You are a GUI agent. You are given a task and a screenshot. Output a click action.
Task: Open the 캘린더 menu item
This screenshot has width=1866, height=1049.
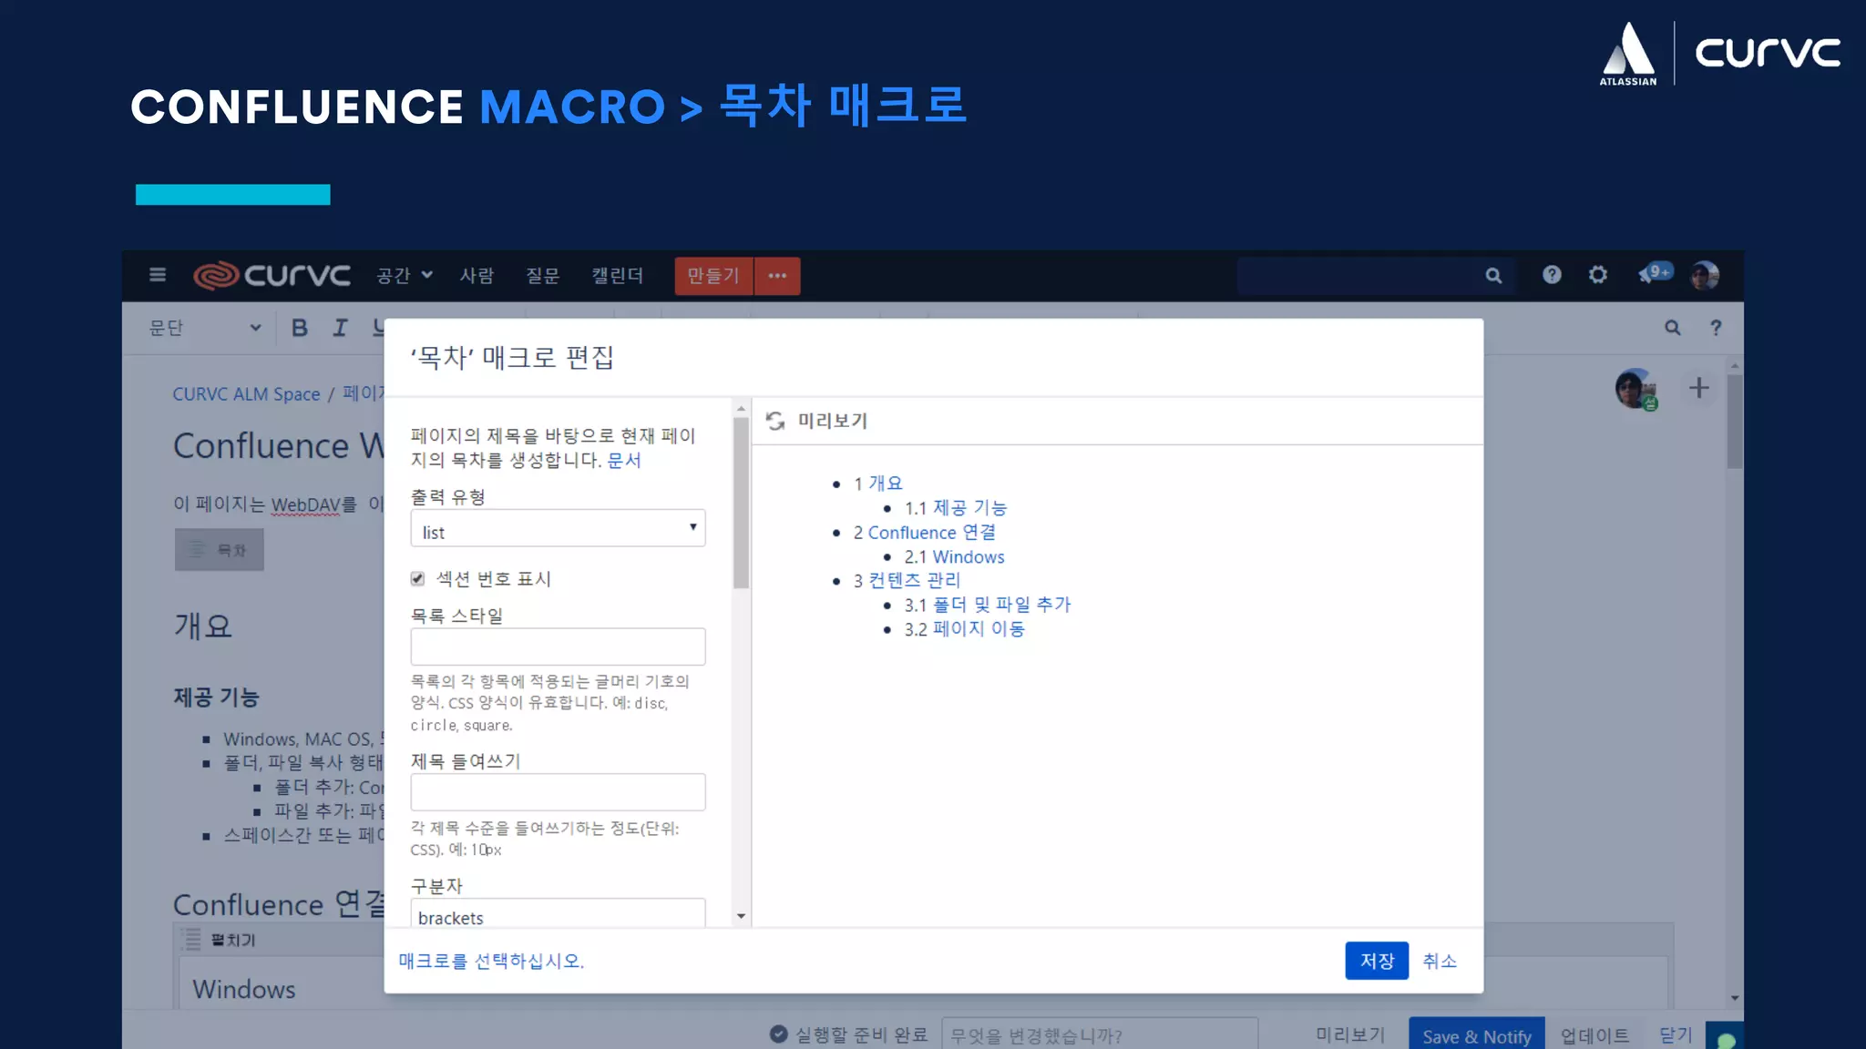(x=617, y=275)
